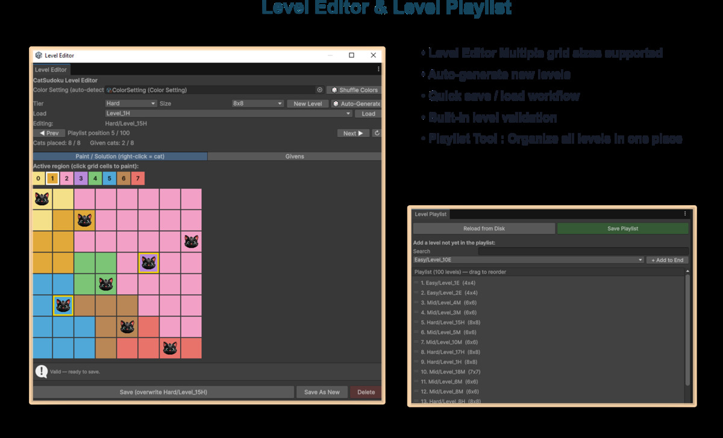
Task: Select playlist row 8. Hard/Level_17H
Action: pyautogui.click(x=549, y=352)
